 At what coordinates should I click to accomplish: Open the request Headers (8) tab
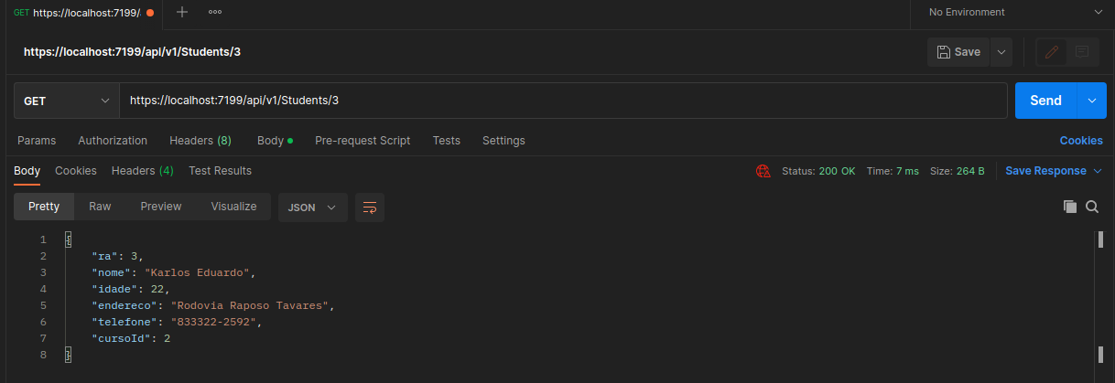tap(200, 141)
